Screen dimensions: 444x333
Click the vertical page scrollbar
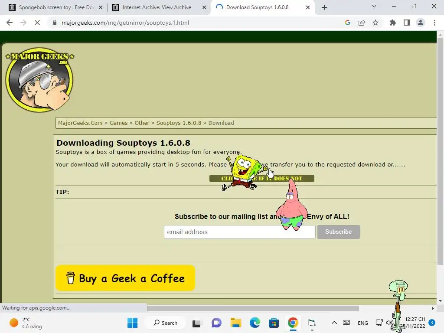(x=440, y=151)
